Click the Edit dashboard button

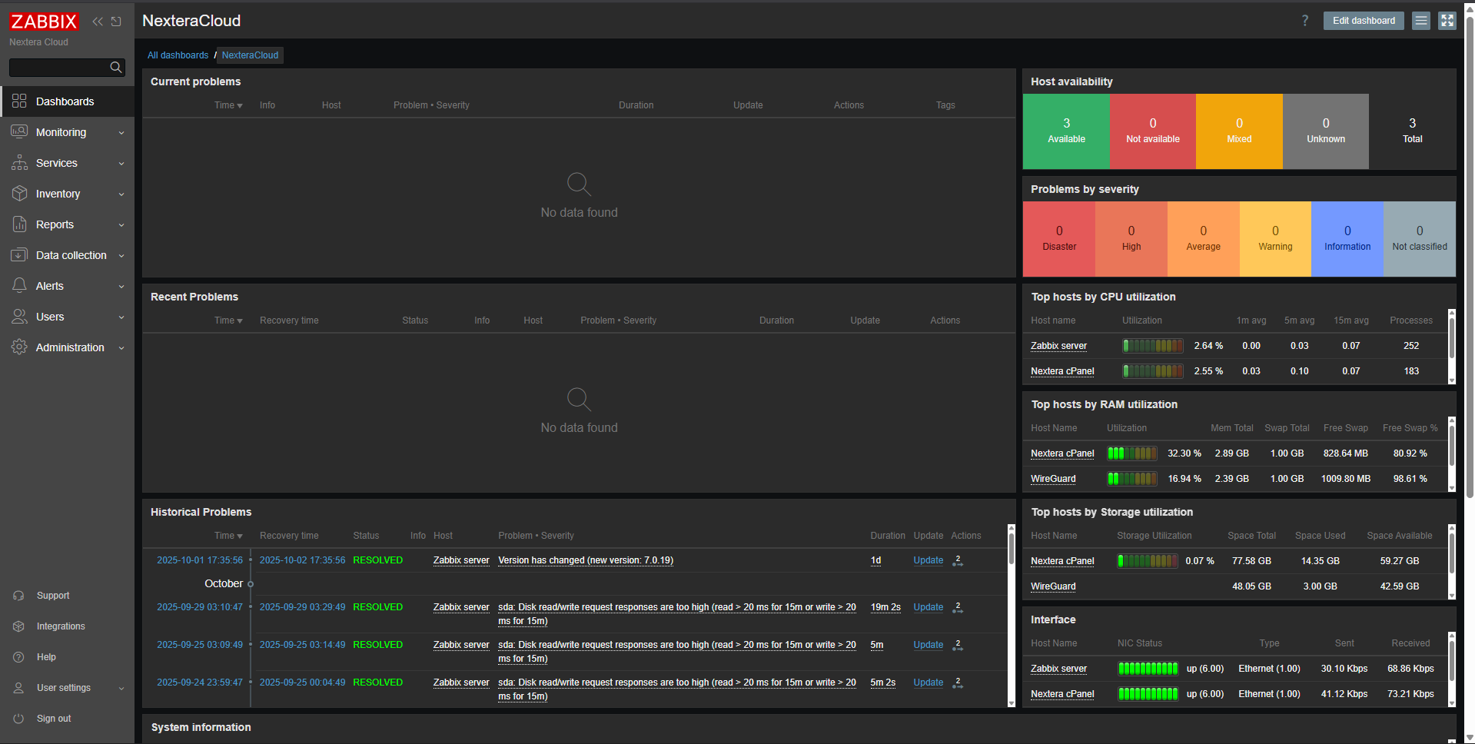(x=1363, y=21)
